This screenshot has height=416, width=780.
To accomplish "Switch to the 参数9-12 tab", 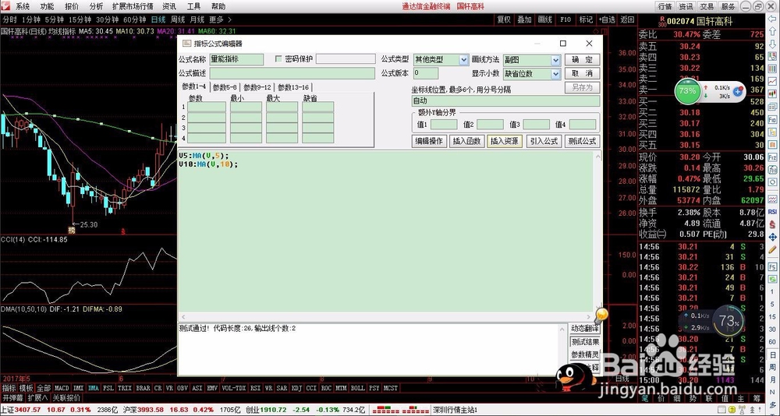I will point(257,87).
